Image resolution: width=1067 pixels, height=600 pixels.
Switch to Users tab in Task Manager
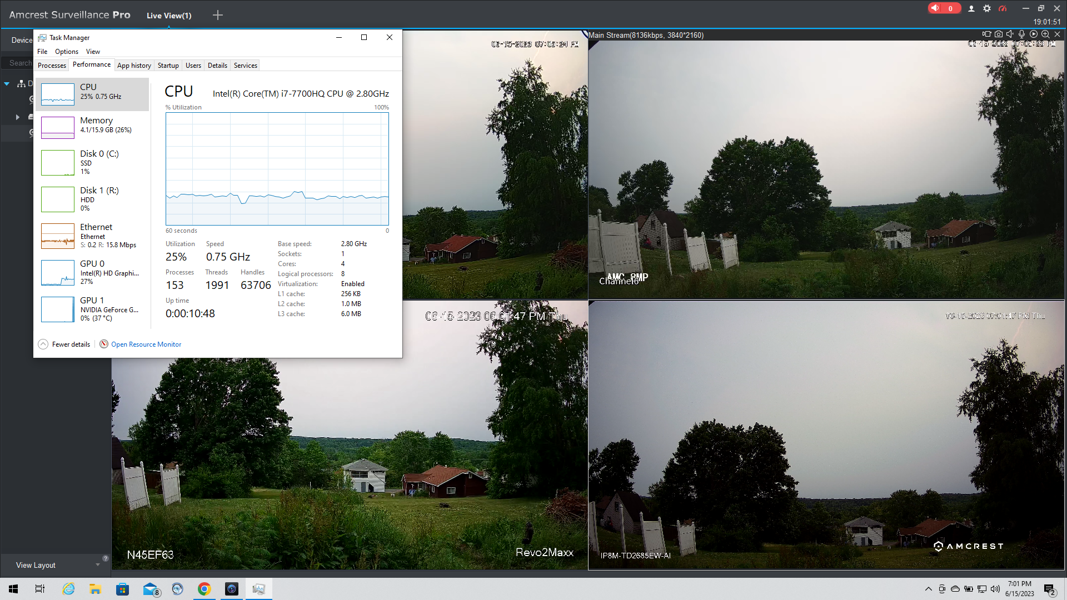pyautogui.click(x=193, y=66)
